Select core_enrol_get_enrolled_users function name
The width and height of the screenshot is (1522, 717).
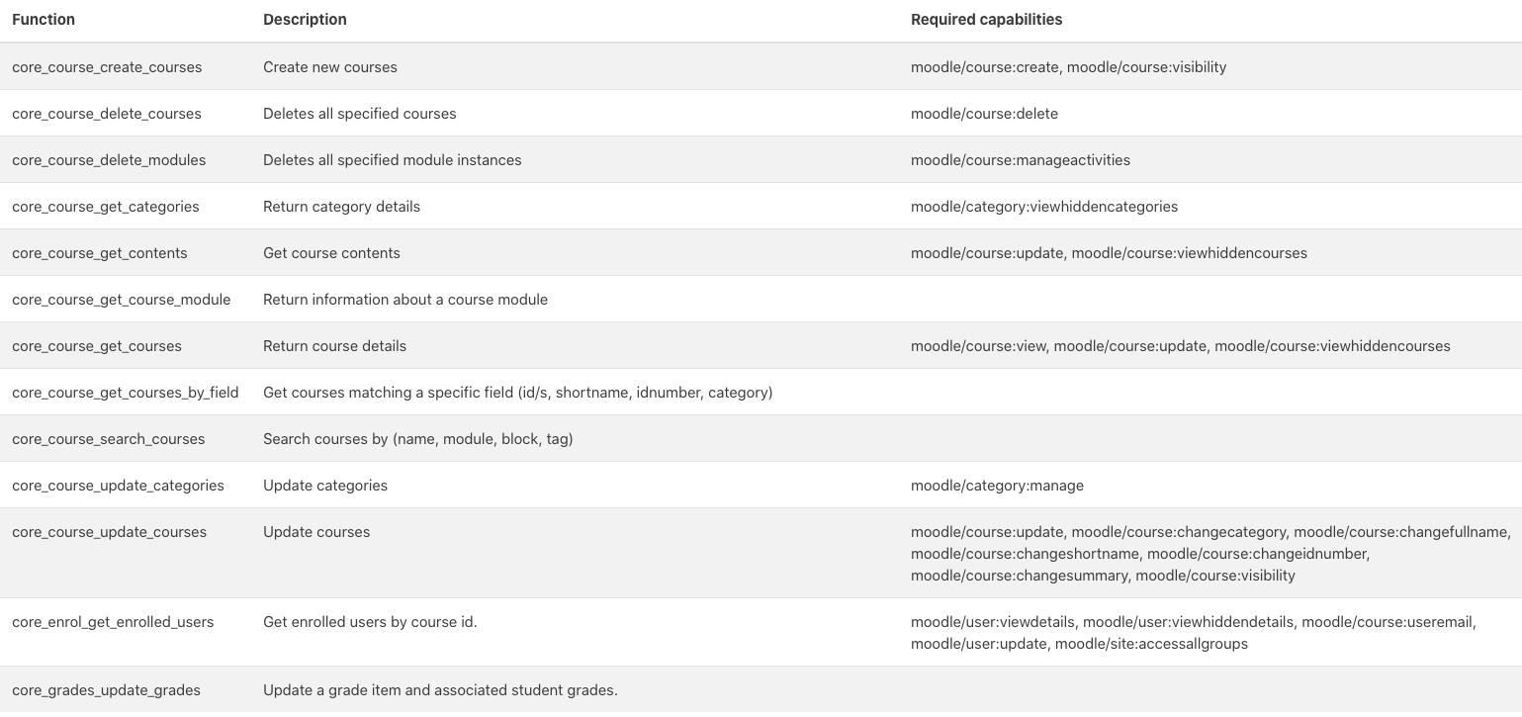coord(113,622)
